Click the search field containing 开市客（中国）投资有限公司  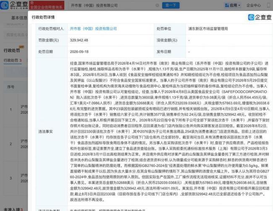coord(114,5)
